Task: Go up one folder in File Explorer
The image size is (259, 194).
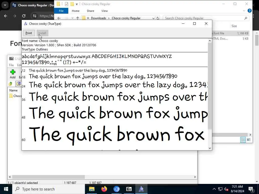Action: pos(77,18)
